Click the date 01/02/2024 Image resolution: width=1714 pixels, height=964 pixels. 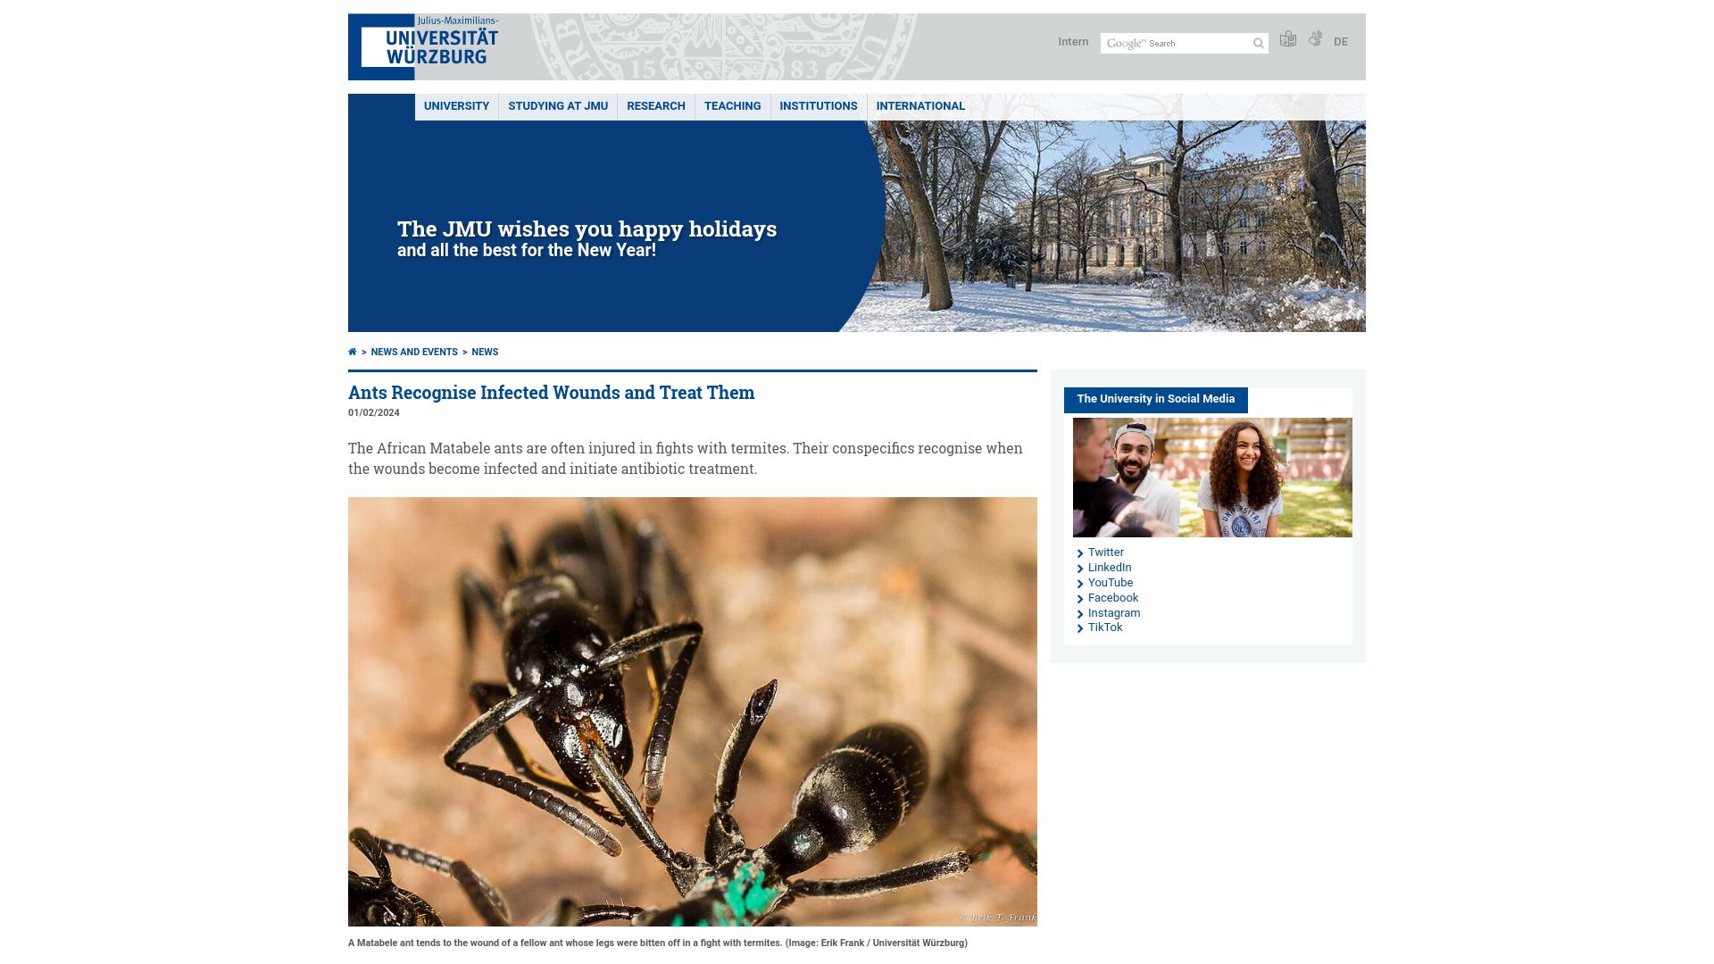coord(374,413)
